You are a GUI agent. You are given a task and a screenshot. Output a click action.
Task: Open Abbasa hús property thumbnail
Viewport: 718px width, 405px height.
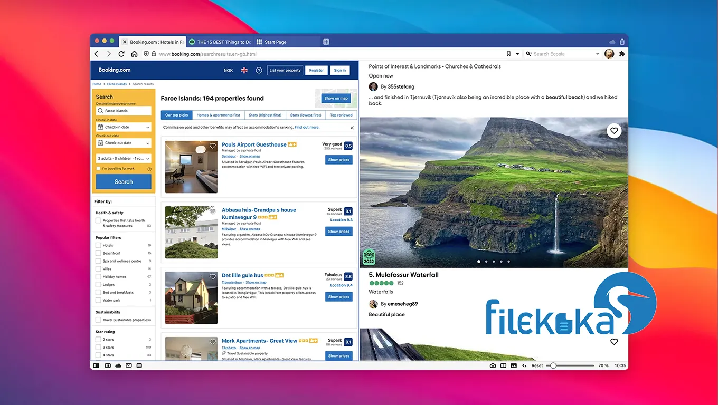point(191,232)
